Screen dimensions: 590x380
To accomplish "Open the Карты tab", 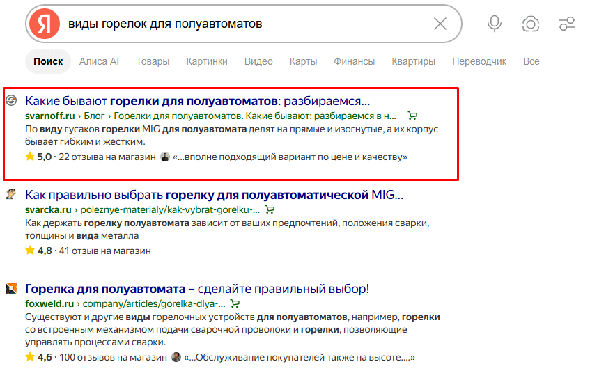I will click(303, 61).
